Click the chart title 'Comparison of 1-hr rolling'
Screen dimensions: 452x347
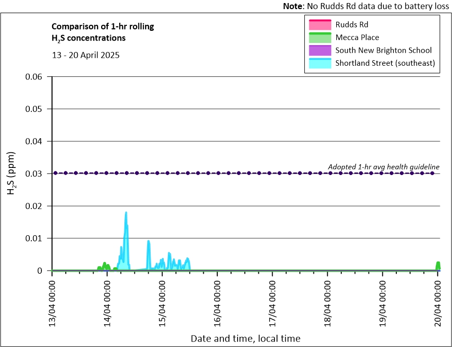pyautogui.click(x=103, y=27)
